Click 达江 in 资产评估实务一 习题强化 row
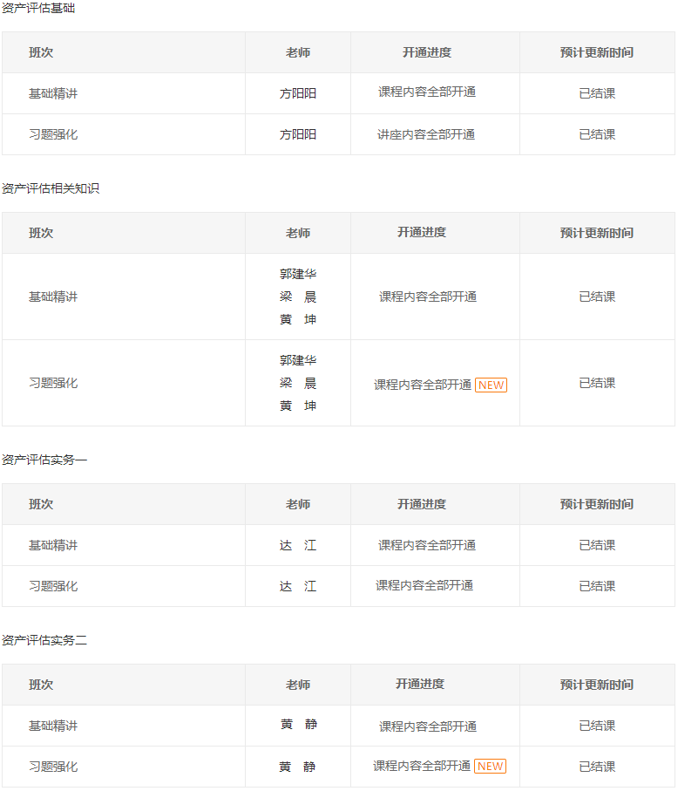The width and height of the screenshot is (678, 791). pyautogui.click(x=298, y=586)
